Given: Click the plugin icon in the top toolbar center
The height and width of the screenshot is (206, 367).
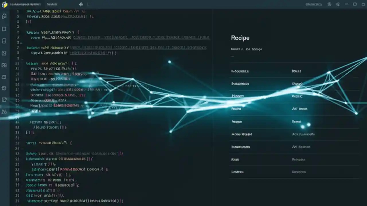Looking at the screenshot, I should tap(81, 4).
